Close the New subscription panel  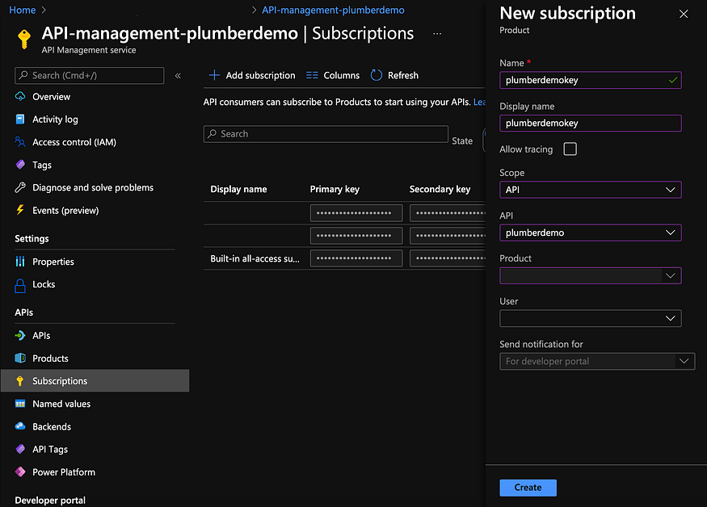[x=684, y=14]
